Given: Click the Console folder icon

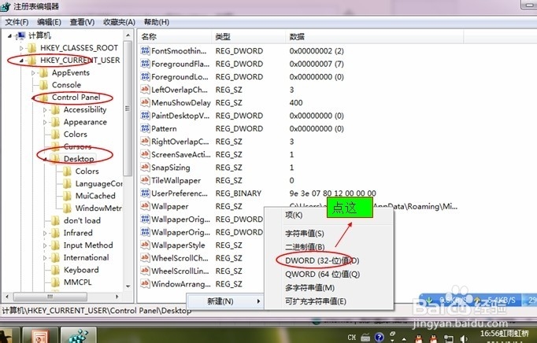Looking at the screenshot, I should point(43,85).
